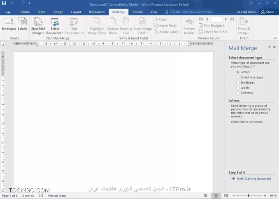The width and height of the screenshot is (279, 199).
Task: Switch to Print Layout view icon
Action: pos(216,196)
